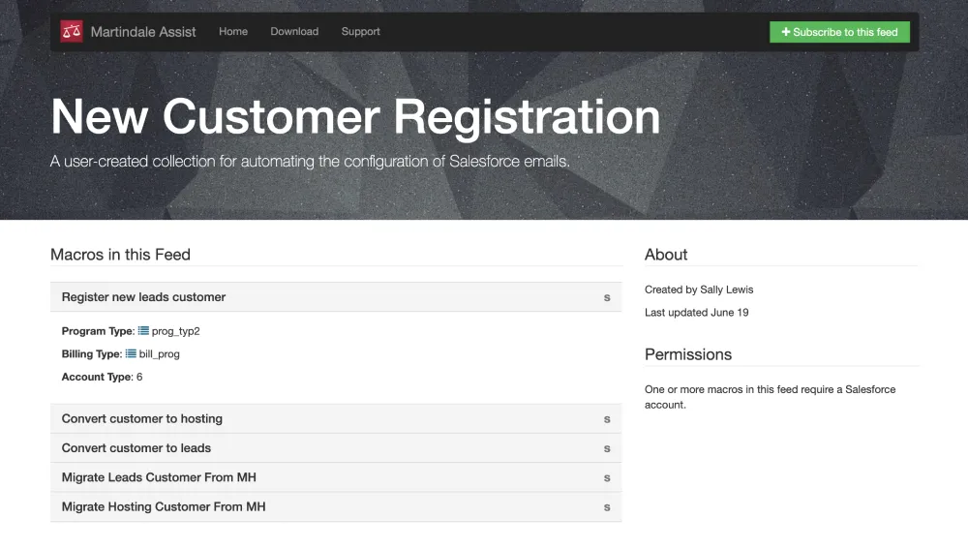Expand the Migrate Hosting Customer From MH macro

tap(164, 506)
